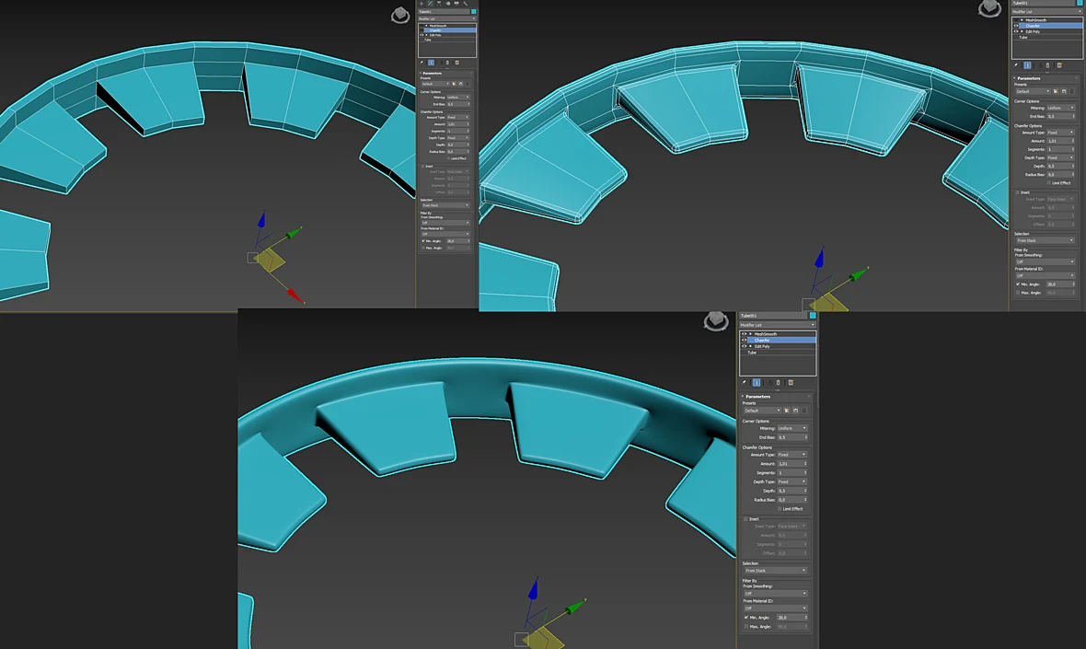Screen dimensions: 1086x649
Task: Expand MeshSmooth sub-levels in bottom view stack
Action: tap(751, 334)
